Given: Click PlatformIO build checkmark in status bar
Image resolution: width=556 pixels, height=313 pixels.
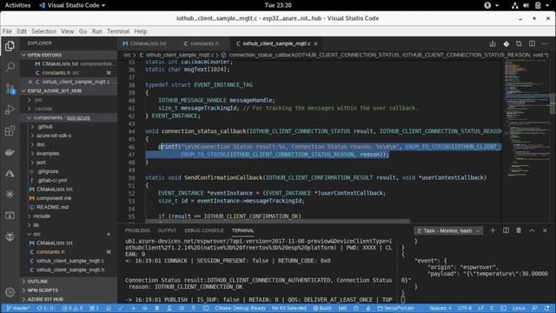Looking at the screenshot, I should click(x=121, y=308).
